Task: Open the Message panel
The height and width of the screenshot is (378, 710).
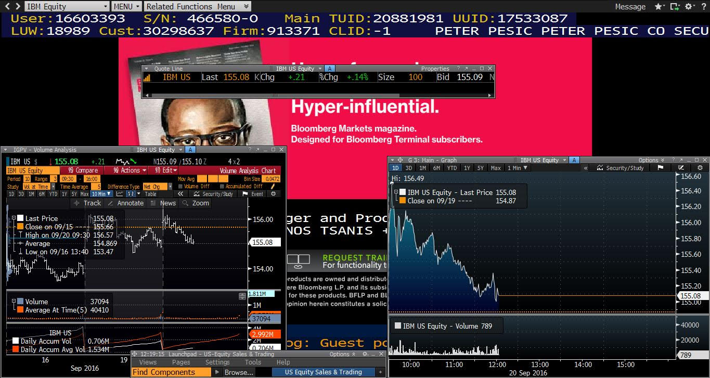Action: [x=630, y=7]
